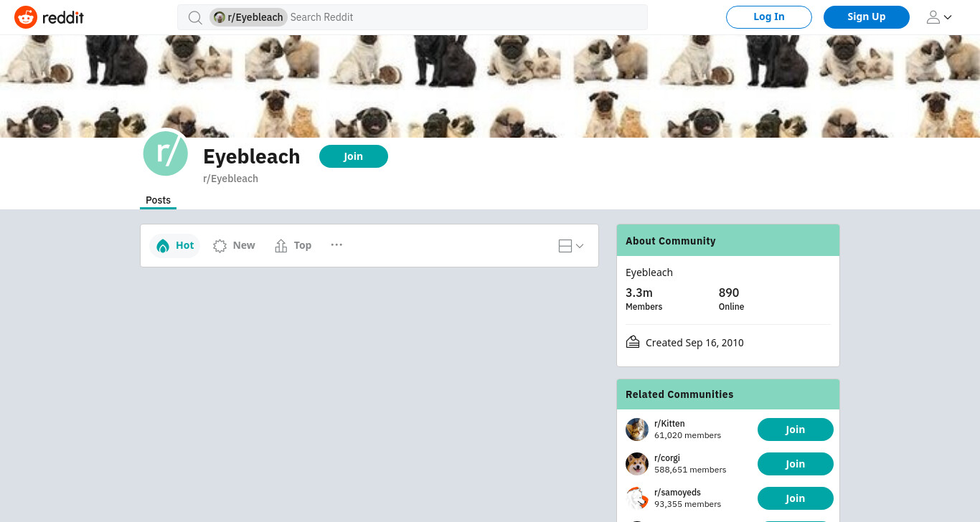This screenshot has height=522, width=980.
Task: Select the Hot flame sort icon
Action: click(x=163, y=246)
